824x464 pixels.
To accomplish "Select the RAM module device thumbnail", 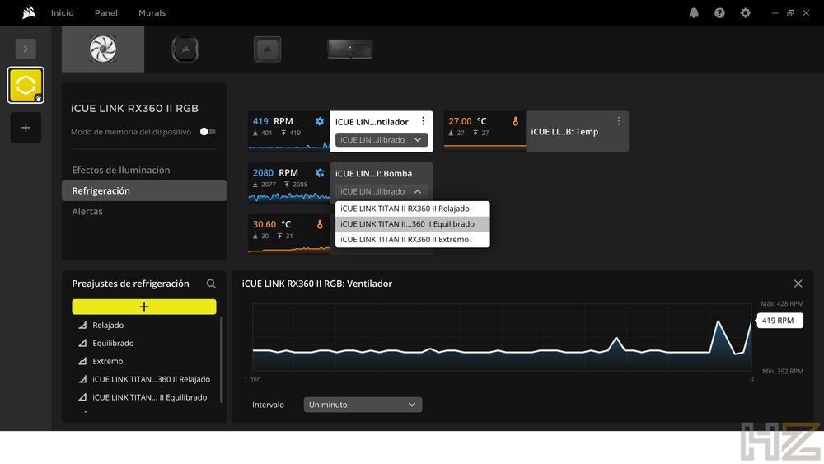I will pyautogui.click(x=350, y=49).
